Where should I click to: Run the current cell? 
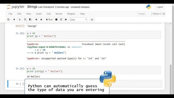tap(49, 20)
